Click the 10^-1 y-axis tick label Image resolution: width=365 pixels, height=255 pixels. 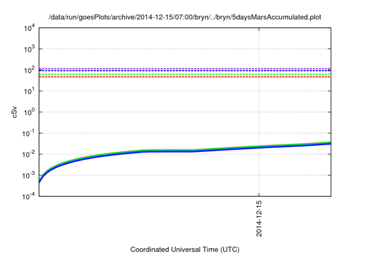coord(29,133)
